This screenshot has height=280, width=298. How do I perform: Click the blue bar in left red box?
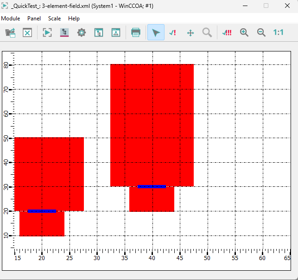(x=42, y=211)
